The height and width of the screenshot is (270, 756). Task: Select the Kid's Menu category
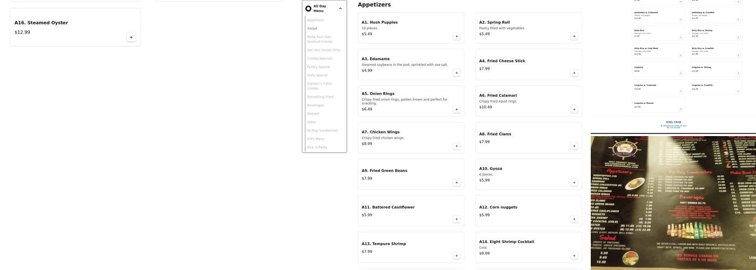tap(316, 139)
